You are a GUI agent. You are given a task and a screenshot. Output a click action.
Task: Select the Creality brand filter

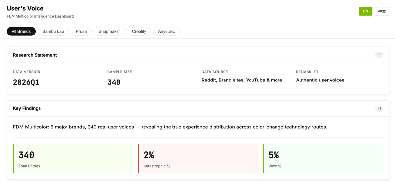[x=139, y=32]
